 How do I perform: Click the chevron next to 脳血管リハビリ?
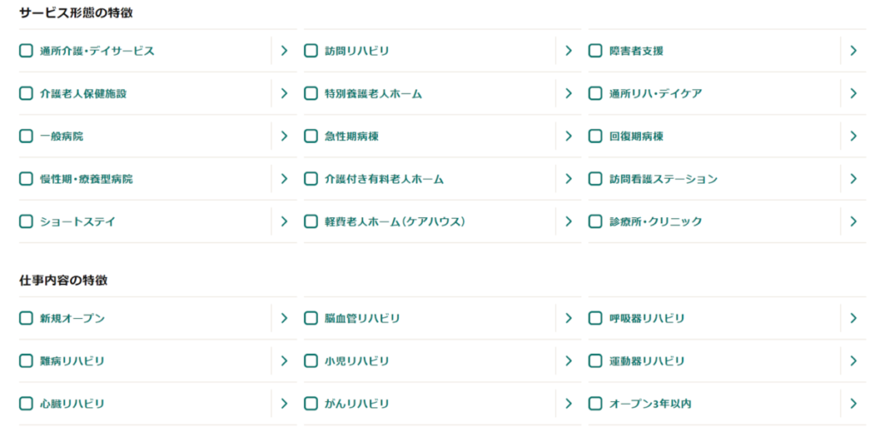569,318
